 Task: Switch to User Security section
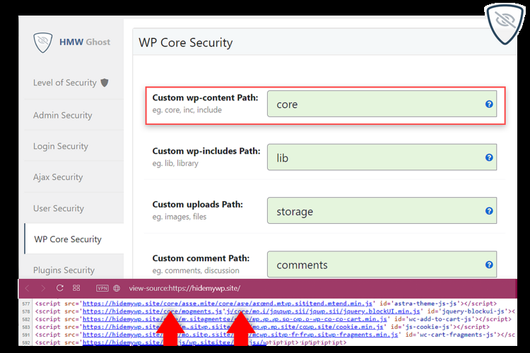pos(59,208)
